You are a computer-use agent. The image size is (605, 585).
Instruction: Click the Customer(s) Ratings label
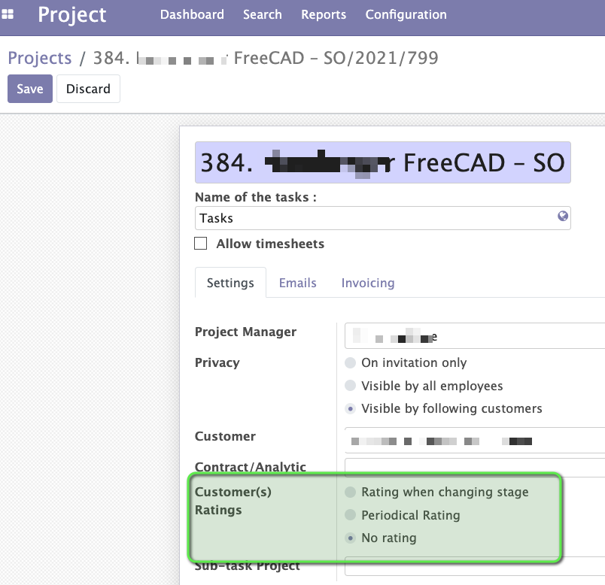tap(233, 501)
